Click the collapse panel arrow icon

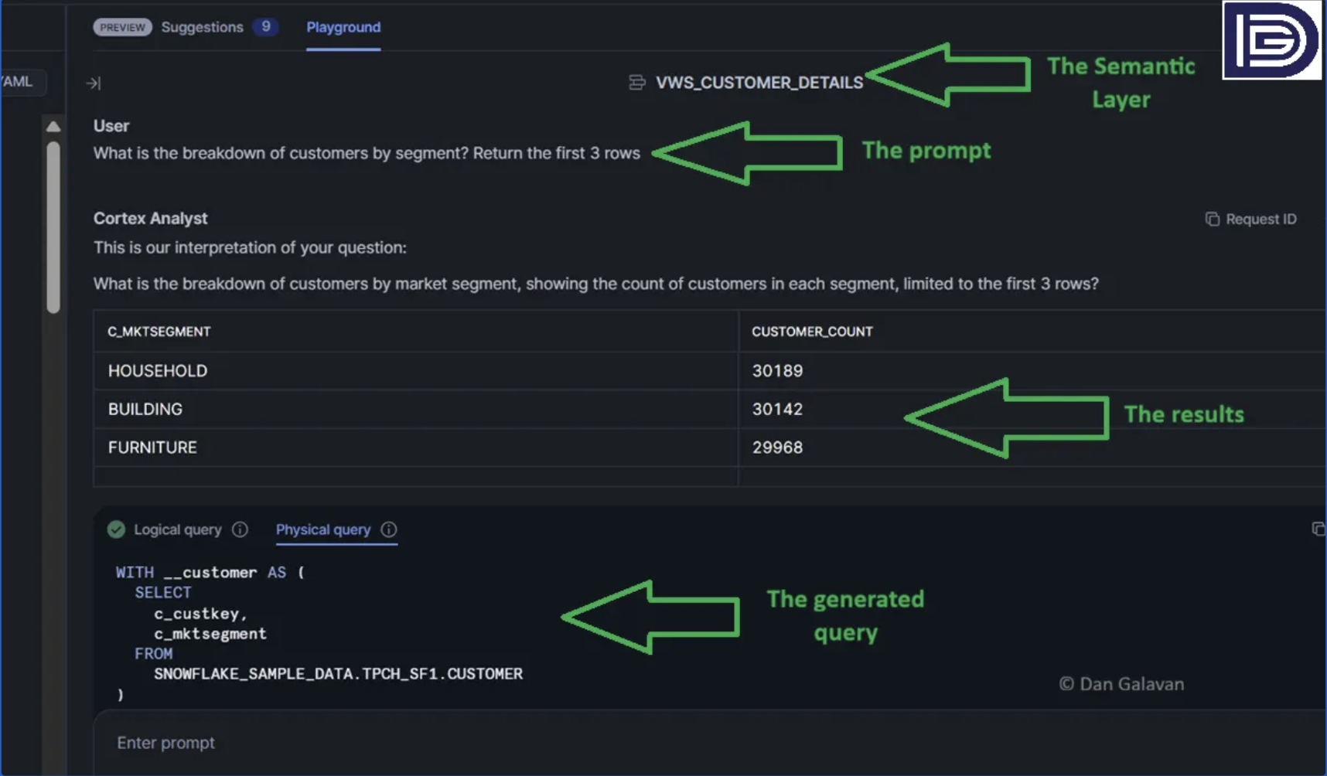click(x=94, y=83)
